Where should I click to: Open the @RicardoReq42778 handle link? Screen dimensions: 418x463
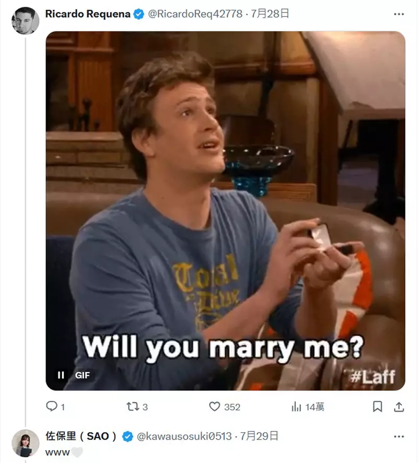point(195,14)
